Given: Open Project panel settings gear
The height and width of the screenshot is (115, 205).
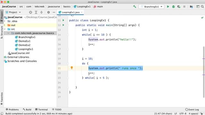Looking at the screenshot, I should pyautogui.click(x=48, y=12).
